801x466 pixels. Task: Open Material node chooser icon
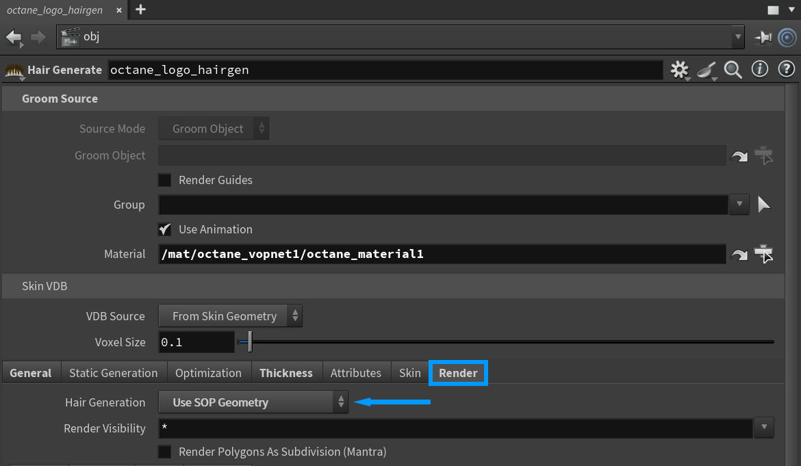[x=763, y=255]
